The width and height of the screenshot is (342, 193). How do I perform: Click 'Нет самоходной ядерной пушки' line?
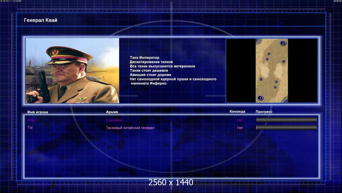coord(173,79)
